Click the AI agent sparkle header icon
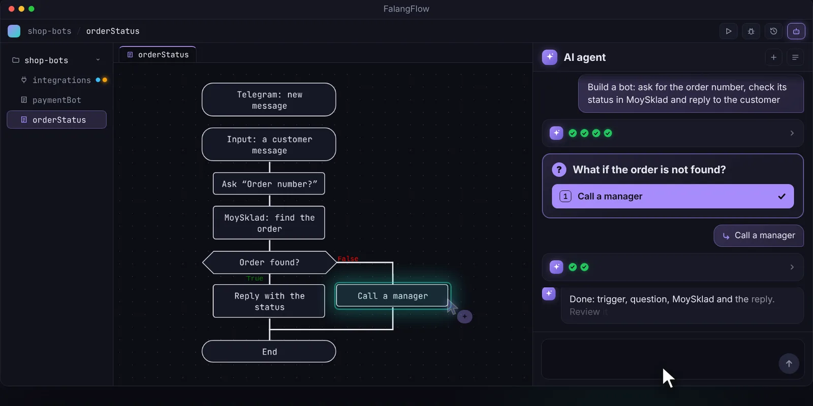813x406 pixels. 549,57
